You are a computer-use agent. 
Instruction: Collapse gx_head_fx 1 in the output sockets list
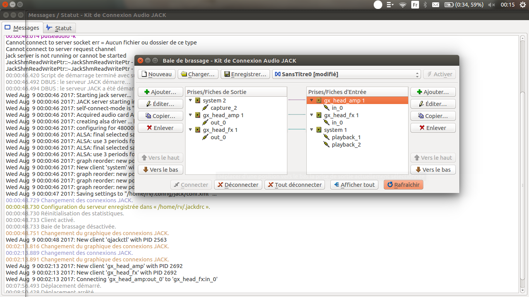(x=190, y=130)
